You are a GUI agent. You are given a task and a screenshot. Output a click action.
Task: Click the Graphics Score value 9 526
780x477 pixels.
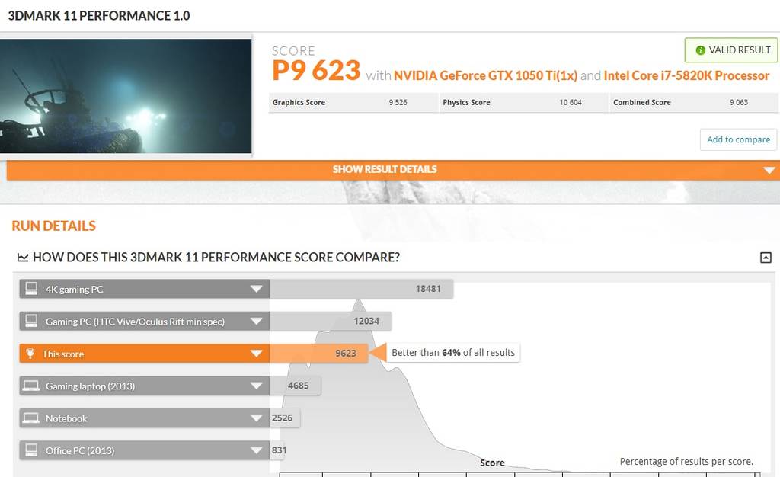tap(398, 102)
